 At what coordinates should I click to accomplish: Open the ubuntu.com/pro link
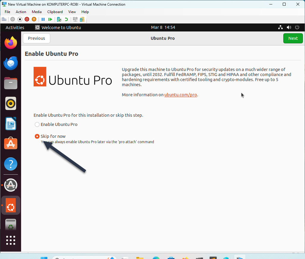(181, 95)
